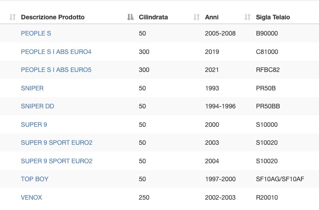Select the row with frame SF10AG/SF10AF
319x210 pixels.
159,179
